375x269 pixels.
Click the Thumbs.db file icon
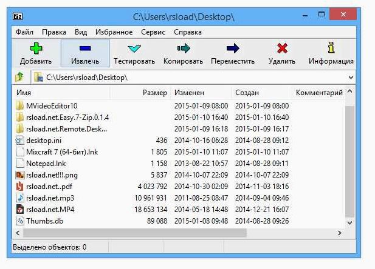click(20, 221)
